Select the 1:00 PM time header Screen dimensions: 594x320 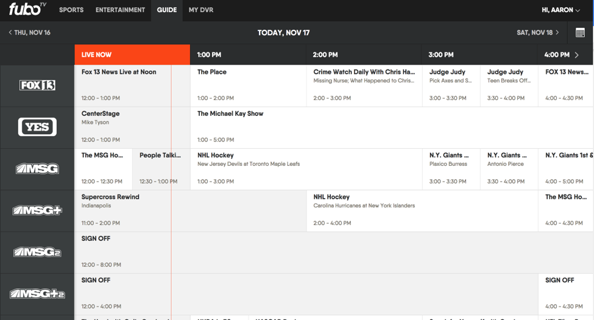[x=248, y=55]
